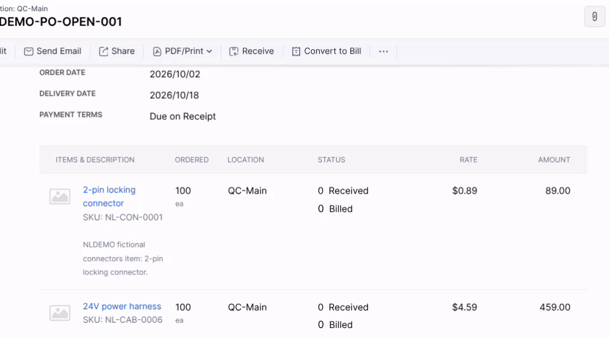Screen dimensions: 609x338
Task: Click Convert to Bill
Action: [327, 51]
